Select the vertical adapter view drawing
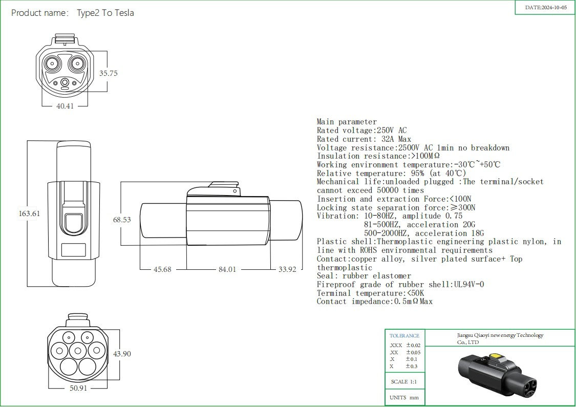Viewport: 576px width, 407px height. click(x=75, y=213)
